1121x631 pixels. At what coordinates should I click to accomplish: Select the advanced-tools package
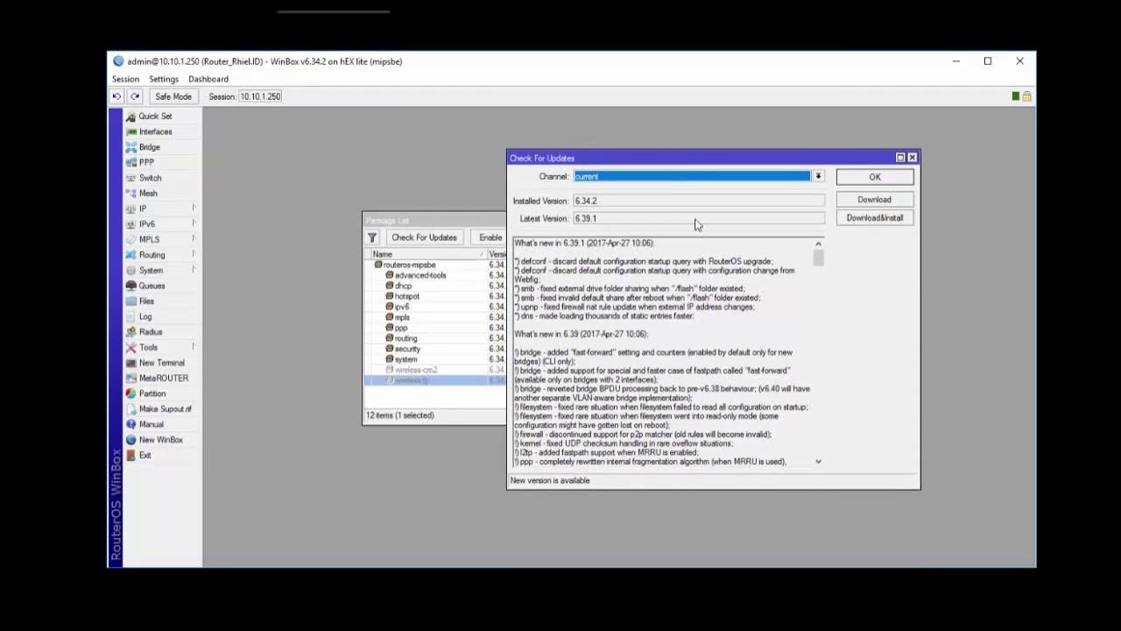pos(434,275)
